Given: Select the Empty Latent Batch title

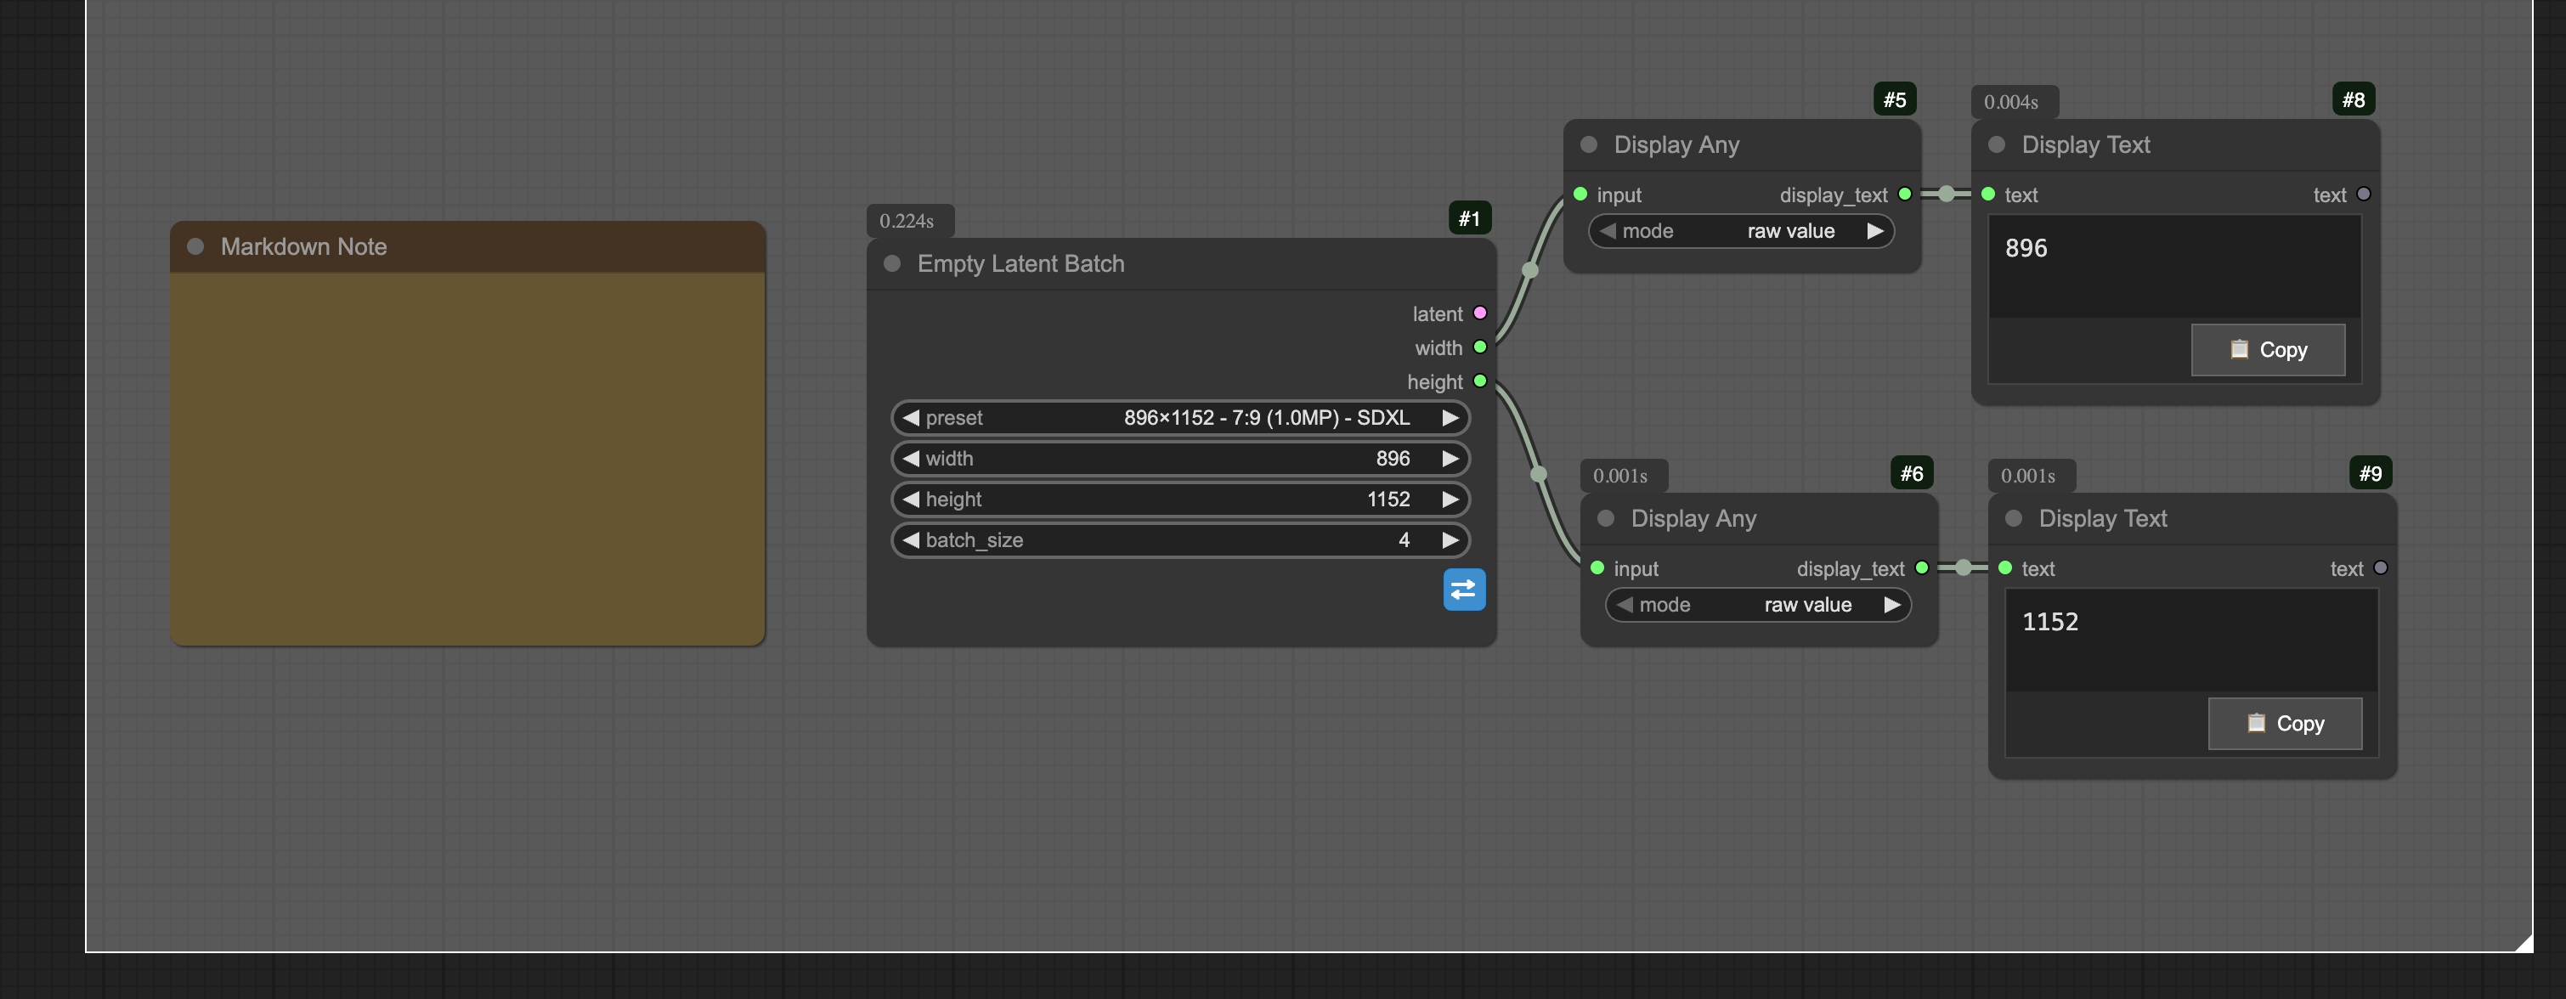Looking at the screenshot, I should tap(1020, 264).
